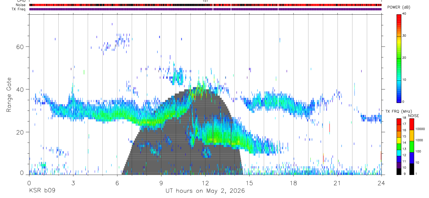Viewport: 429px width, 198px height.
Task: Click the '1000' label on NOISE legend
Action: click(419, 140)
